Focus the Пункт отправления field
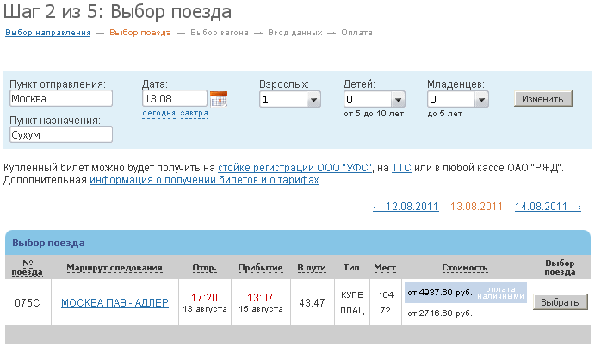595x347 pixels. pos(61,99)
